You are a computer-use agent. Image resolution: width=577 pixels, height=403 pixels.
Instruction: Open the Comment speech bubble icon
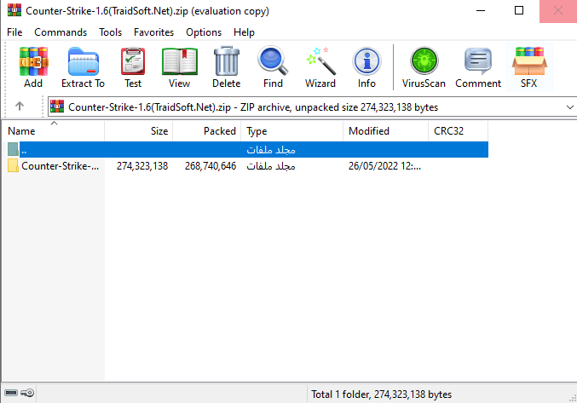click(x=478, y=60)
